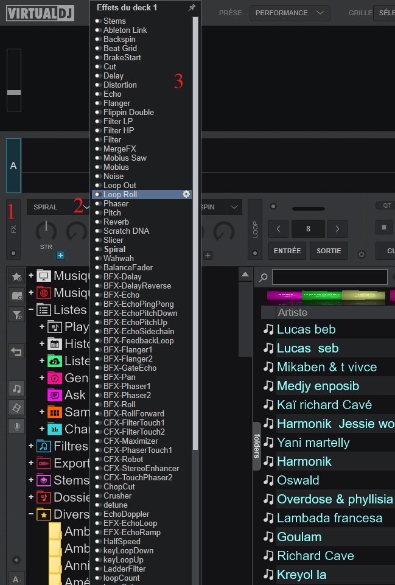Open the second effect slot dropdown arrow

click(234, 207)
